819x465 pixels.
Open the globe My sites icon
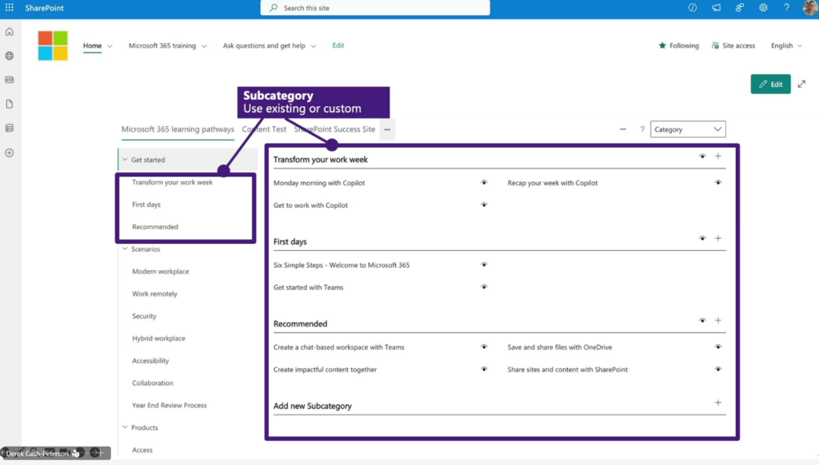coord(10,56)
